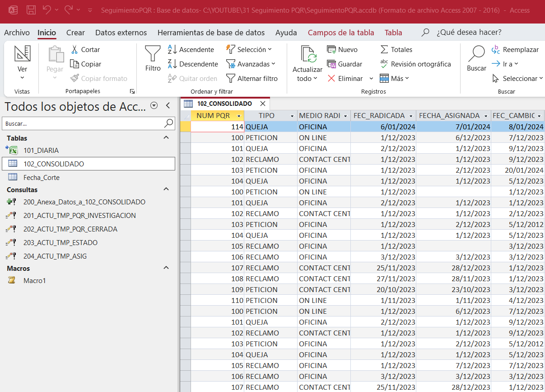This screenshot has height=392, width=545.
Task: Switch to Campos de la tabla tab
Action: [x=341, y=33]
